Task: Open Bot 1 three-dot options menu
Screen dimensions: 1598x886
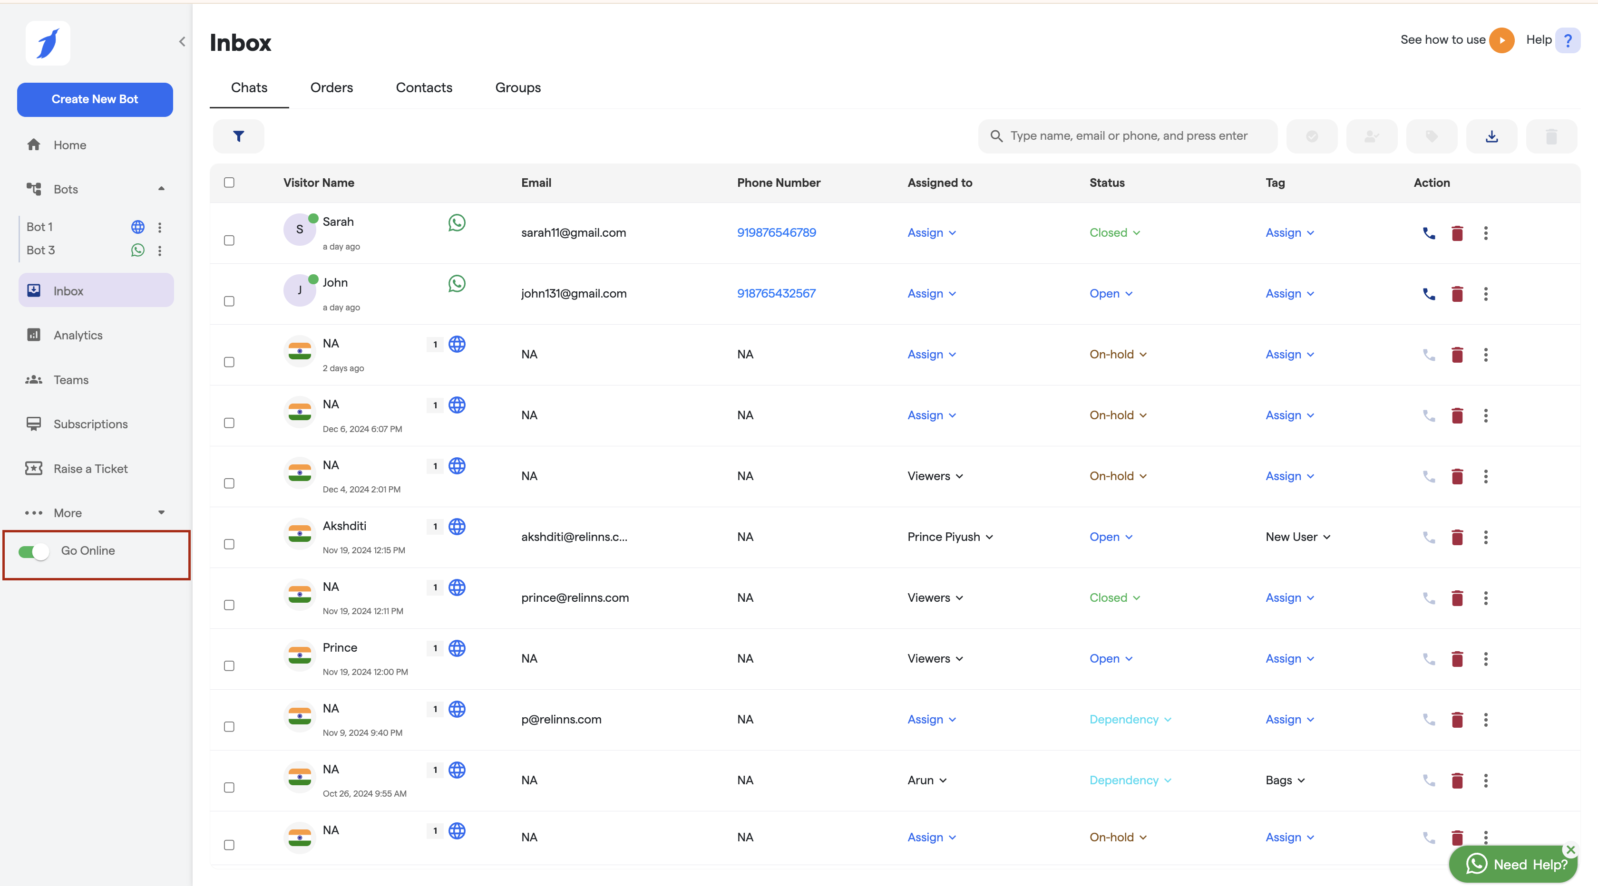Action: [160, 227]
